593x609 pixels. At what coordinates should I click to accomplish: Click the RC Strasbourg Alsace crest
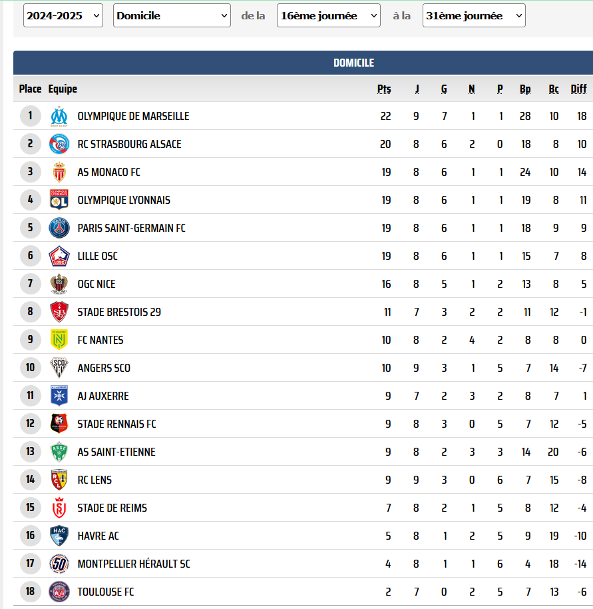pos(59,144)
